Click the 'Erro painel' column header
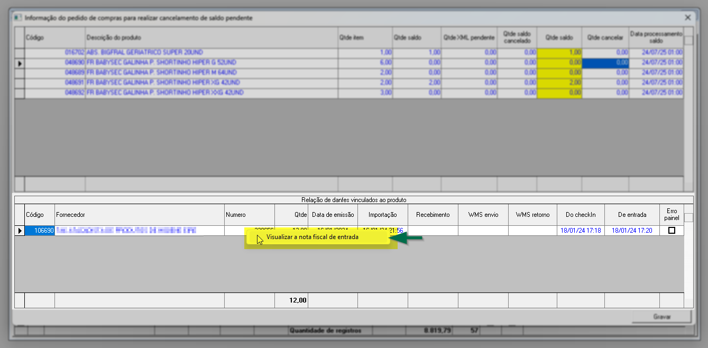The image size is (708, 348). click(672, 215)
